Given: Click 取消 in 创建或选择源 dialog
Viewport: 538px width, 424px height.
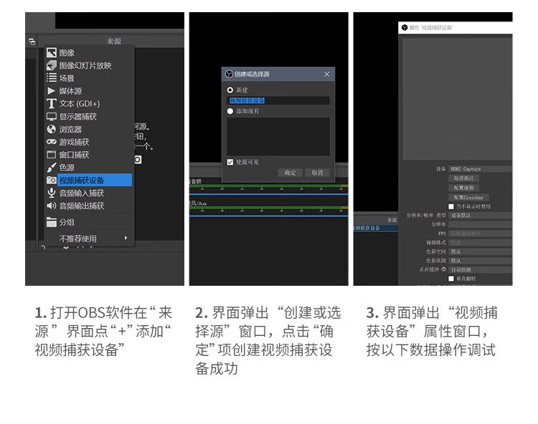Looking at the screenshot, I should [x=317, y=173].
